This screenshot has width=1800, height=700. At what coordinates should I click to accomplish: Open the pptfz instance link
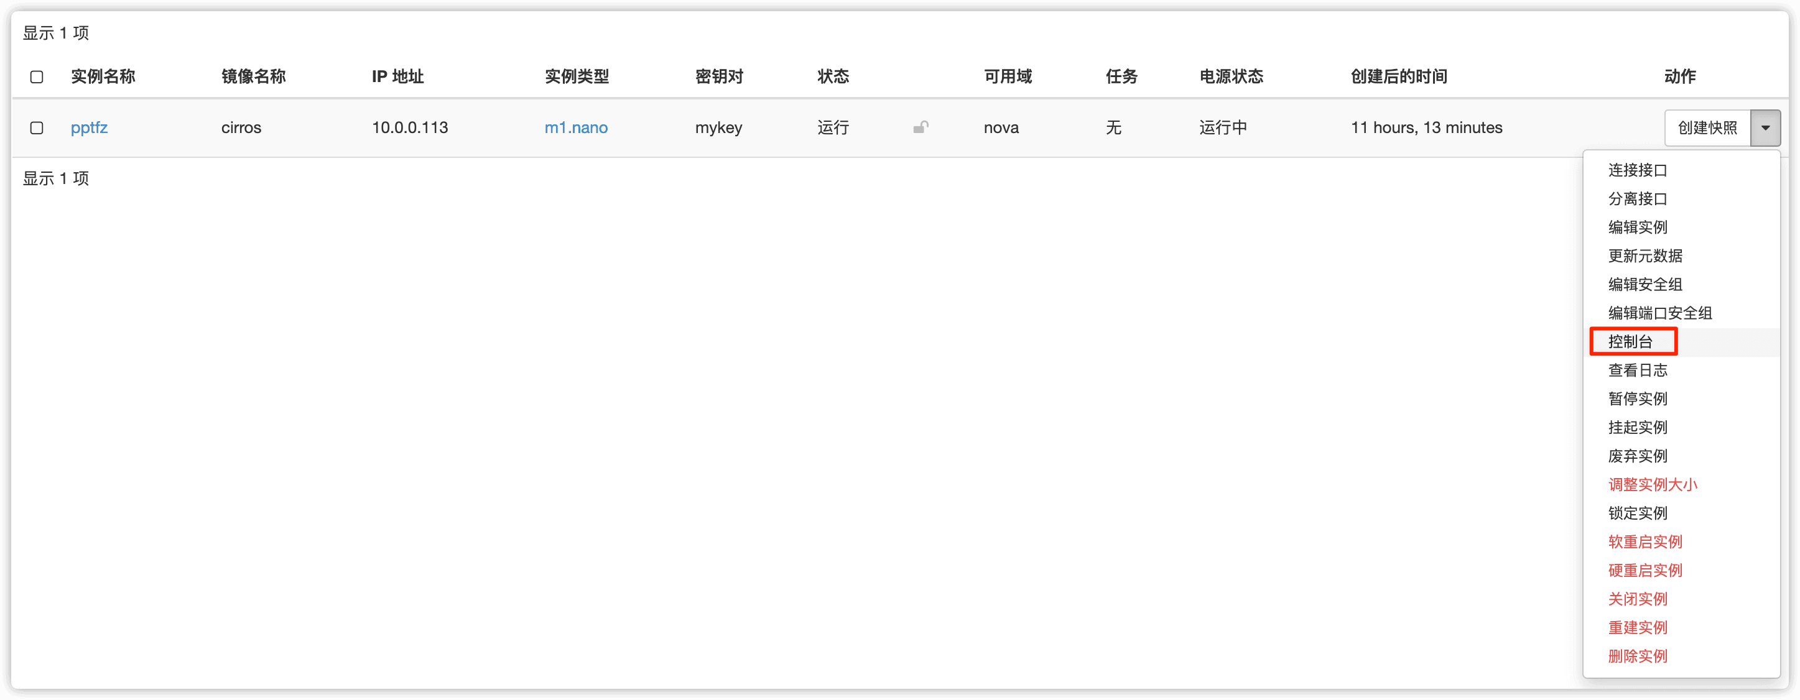[89, 128]
